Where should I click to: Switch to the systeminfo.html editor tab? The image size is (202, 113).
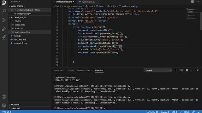tap(64, 2)
